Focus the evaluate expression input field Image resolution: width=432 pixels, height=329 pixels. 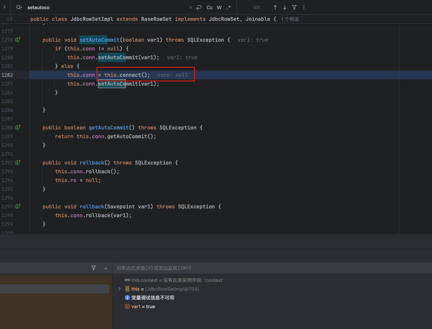point(256,268)
